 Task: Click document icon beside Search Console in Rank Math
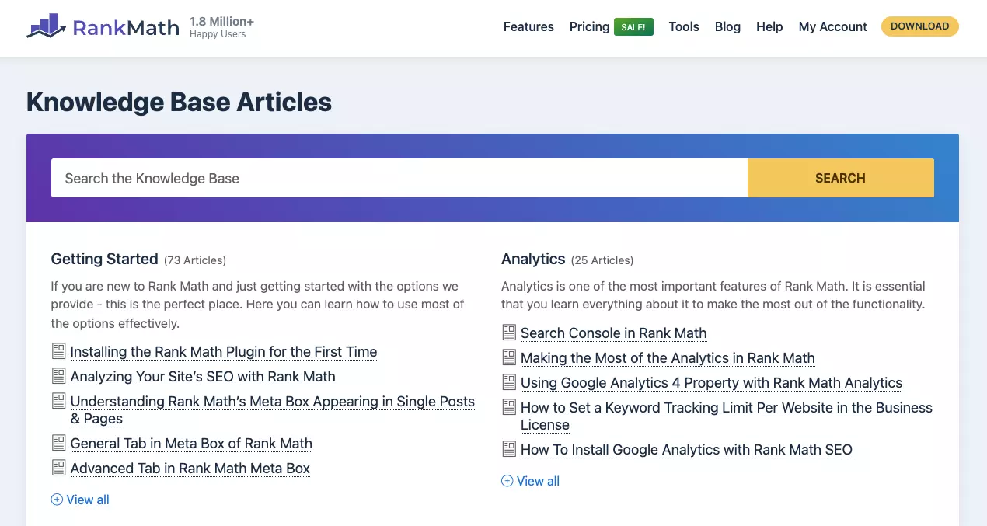509,333
